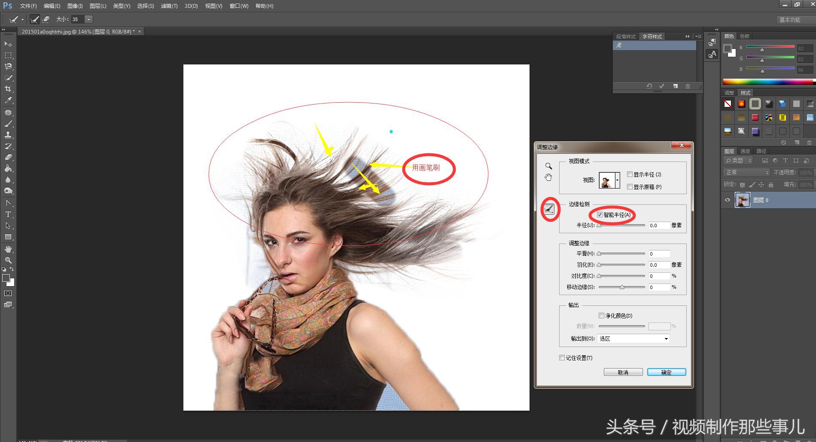Hide layer 图层 0 with eye icon
Screen dimensions: 816x442
pyautogui.click(x=728, y=200)
